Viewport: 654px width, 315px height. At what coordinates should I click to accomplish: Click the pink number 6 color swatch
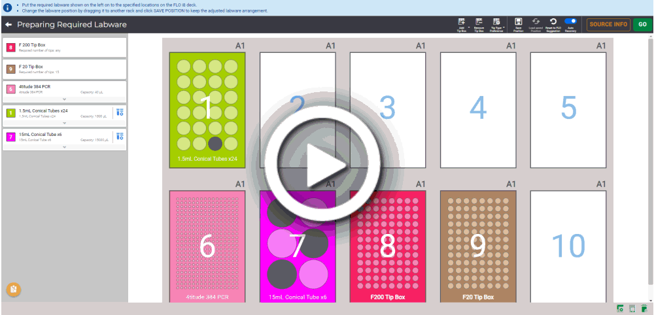tap(10, 90)
